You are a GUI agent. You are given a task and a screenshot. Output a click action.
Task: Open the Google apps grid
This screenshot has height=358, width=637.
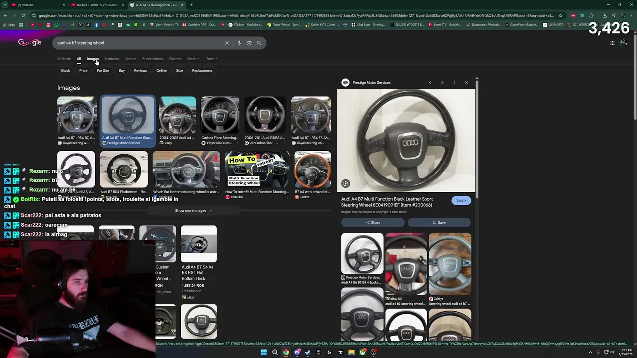(x=612, y=43)
